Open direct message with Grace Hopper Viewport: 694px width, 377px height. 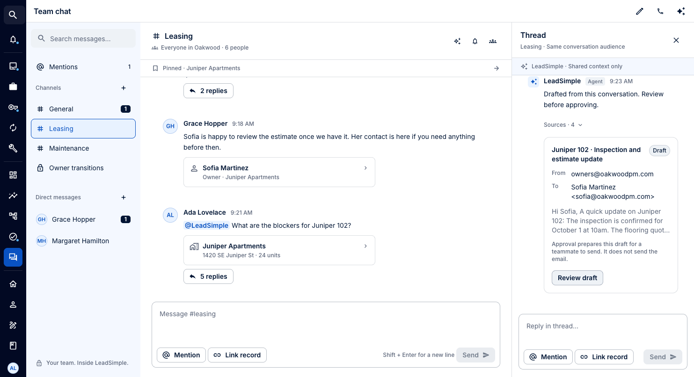point(83,219)
